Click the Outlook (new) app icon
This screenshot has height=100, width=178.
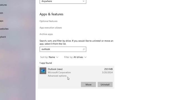coord(43,71)
